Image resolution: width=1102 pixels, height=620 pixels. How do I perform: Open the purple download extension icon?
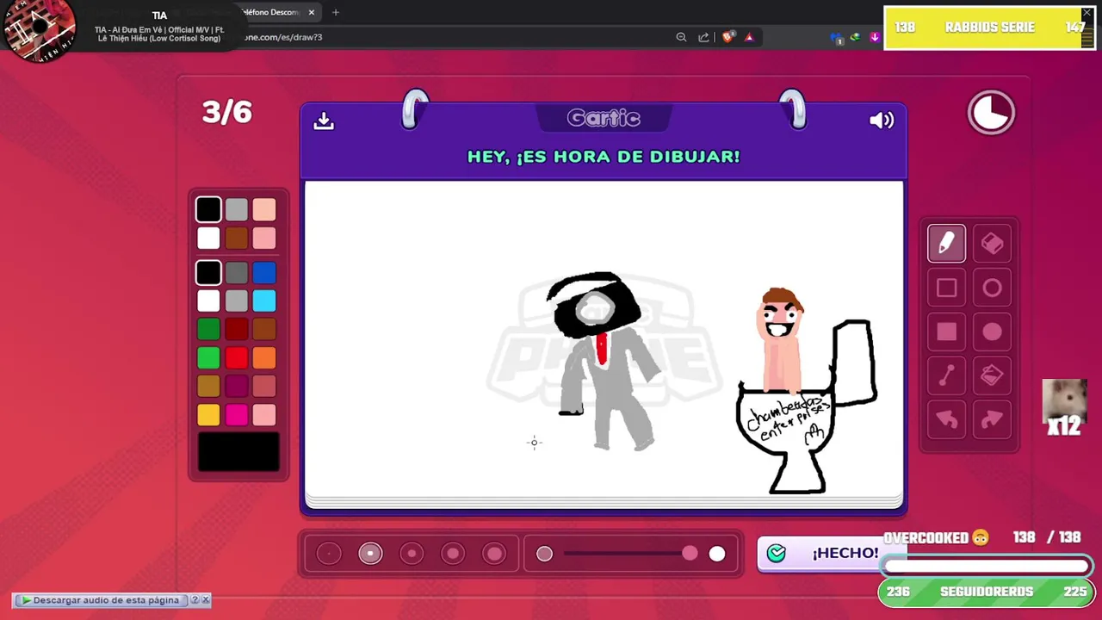[x=875, y=37]
